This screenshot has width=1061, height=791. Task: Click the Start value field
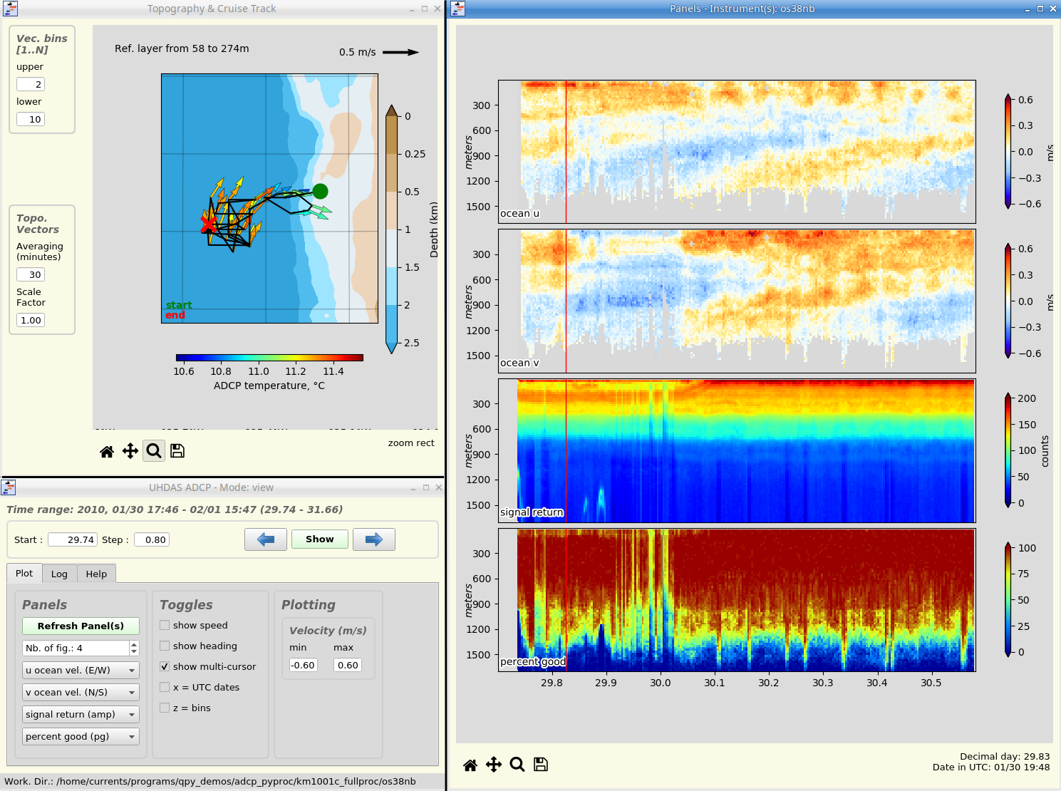pos(72,539)
